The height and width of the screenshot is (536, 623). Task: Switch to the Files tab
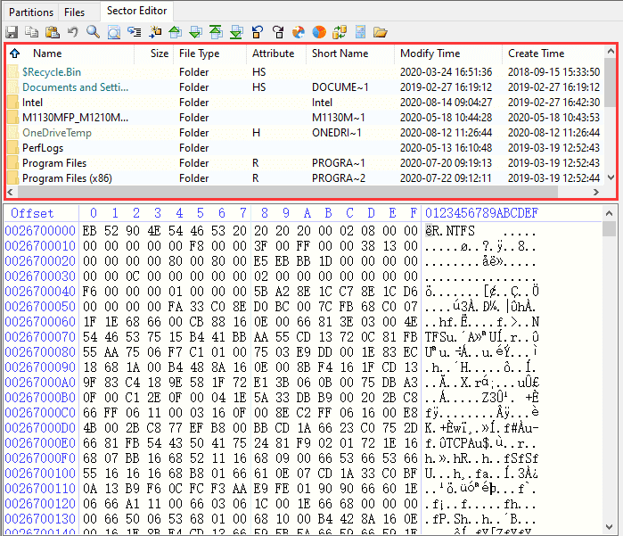75,12
